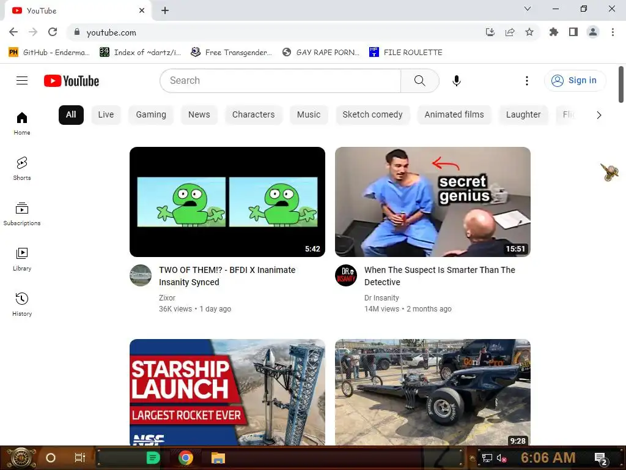
Task: Go to Home in the sidebar
Action: (22, 123)
